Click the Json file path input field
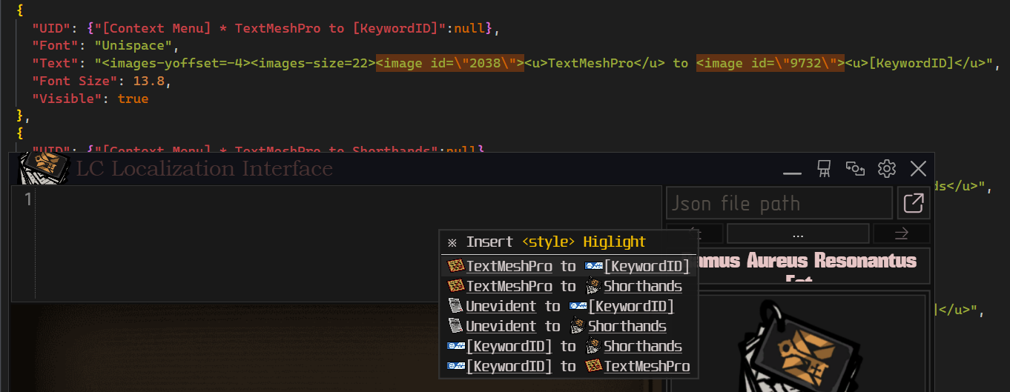 point(779,203)
